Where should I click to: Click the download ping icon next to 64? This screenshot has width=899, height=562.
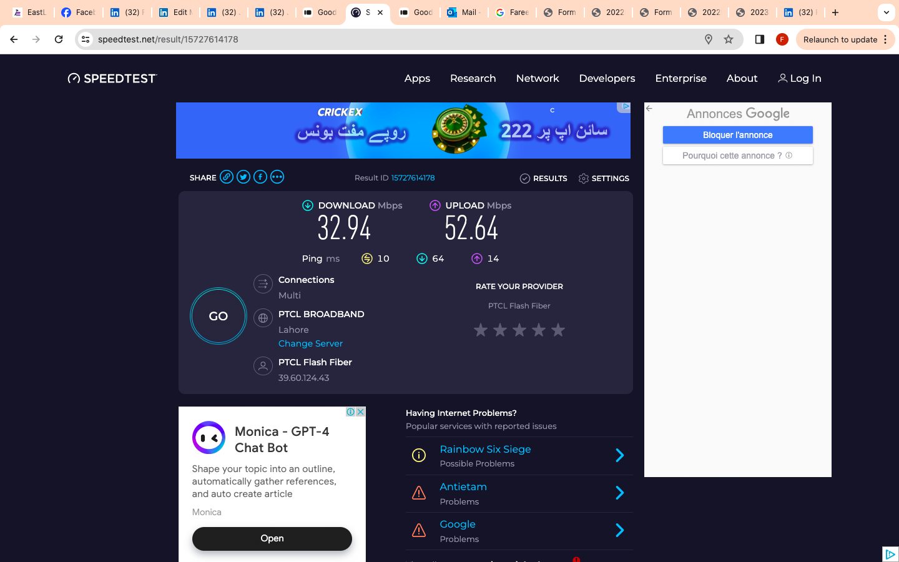click(422, 259)
